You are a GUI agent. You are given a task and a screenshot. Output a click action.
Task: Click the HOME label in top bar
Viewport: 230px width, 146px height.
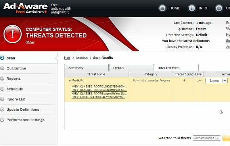(175, 8)
